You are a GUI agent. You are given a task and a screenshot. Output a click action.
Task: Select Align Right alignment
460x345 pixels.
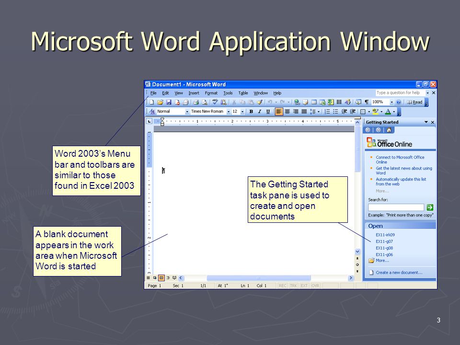[x=296, y=112]
